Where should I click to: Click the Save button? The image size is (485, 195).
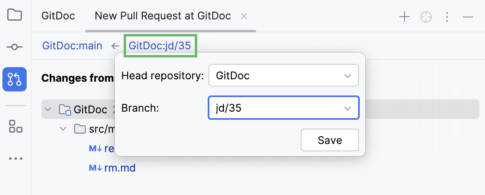click(x=330, y=140)
